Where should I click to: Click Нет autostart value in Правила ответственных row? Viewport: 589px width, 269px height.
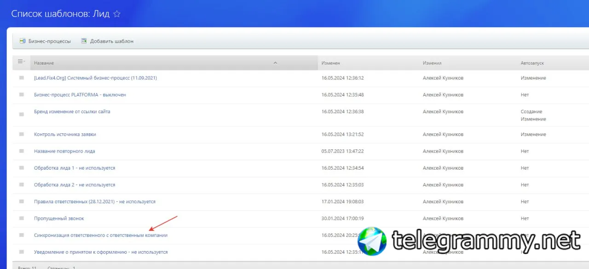[525, 201]
